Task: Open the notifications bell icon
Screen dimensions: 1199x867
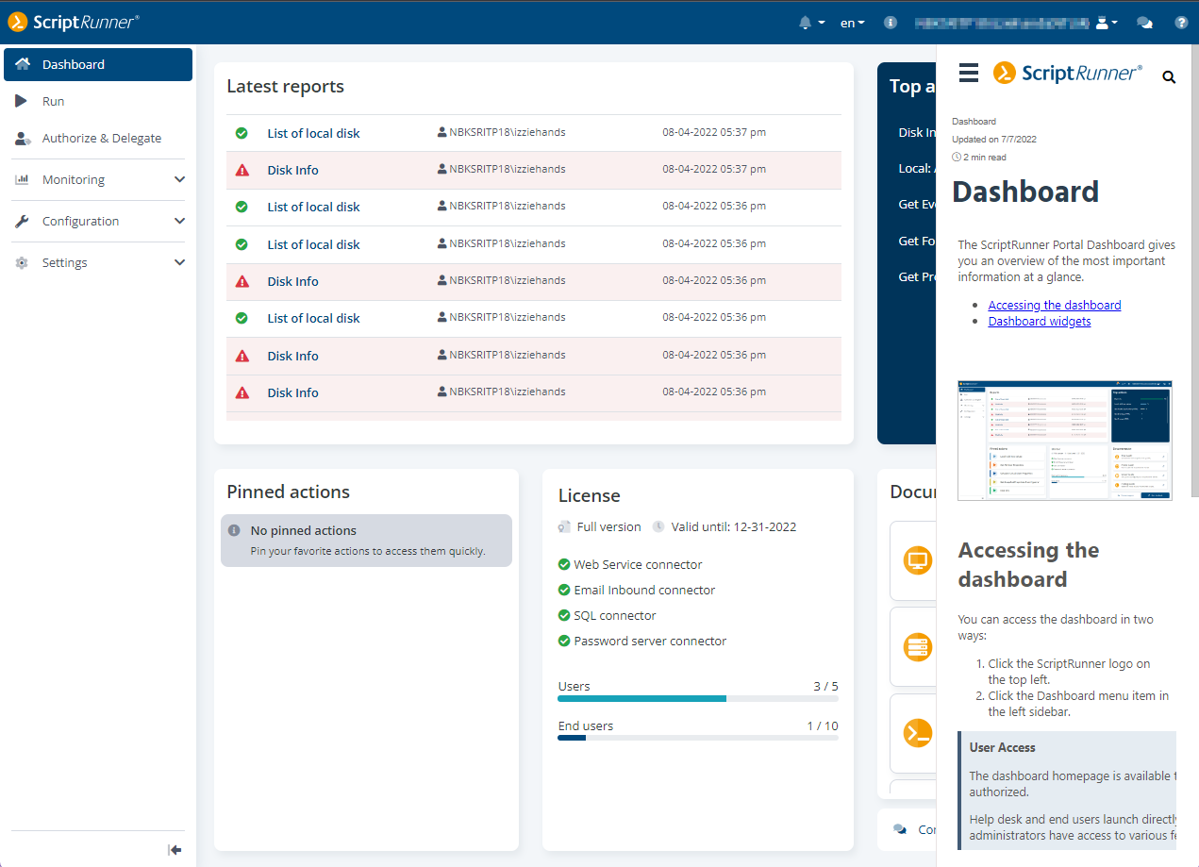Action: click(x=806, y=23)
